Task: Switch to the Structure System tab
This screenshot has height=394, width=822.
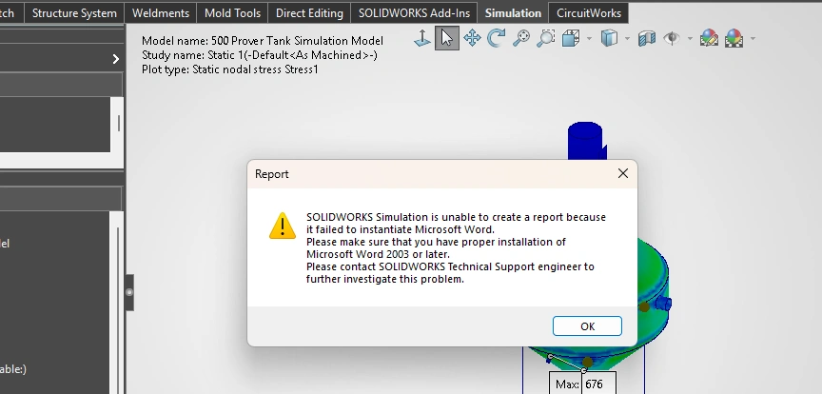Action: (x=74, y=13)
